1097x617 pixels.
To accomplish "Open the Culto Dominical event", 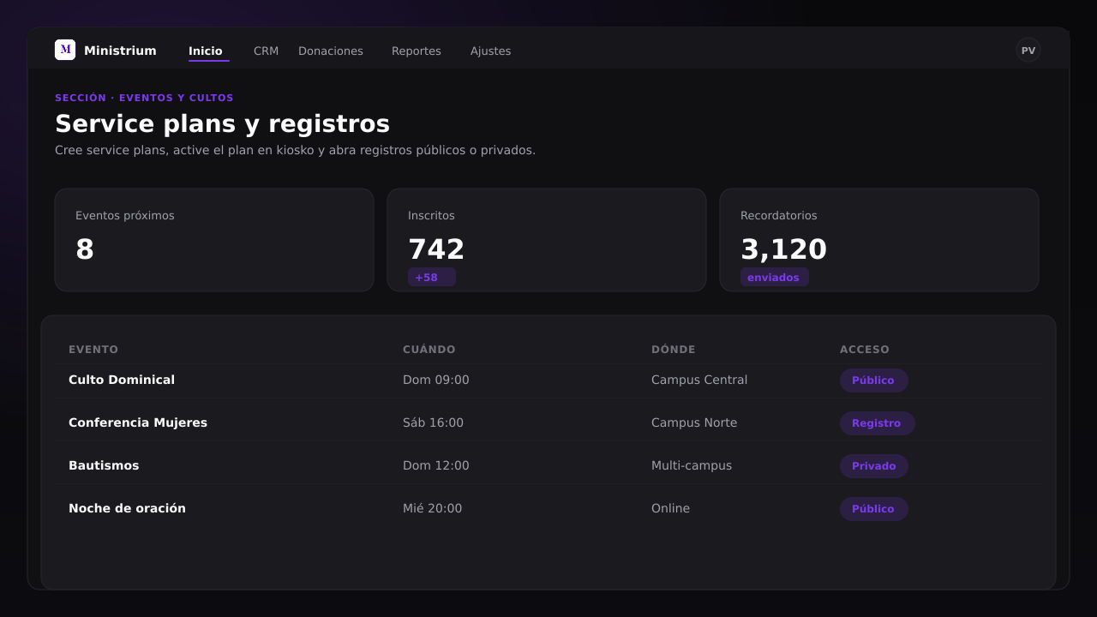I will coord(122,380).
